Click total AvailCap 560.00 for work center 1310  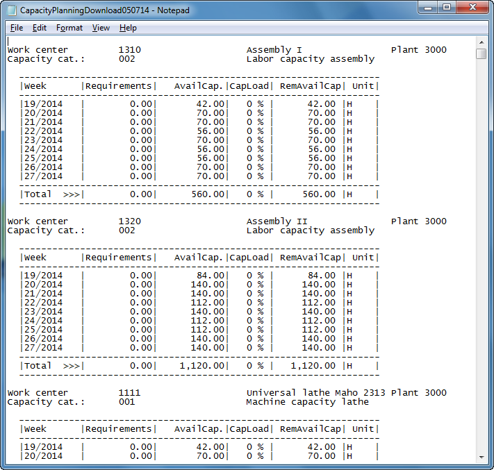(208, 194)
